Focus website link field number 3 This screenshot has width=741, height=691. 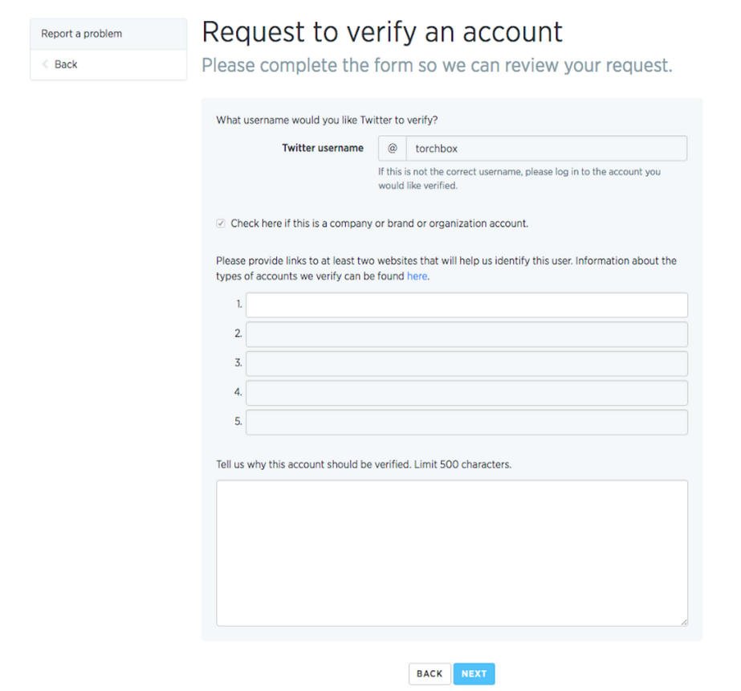click(466, 363)
